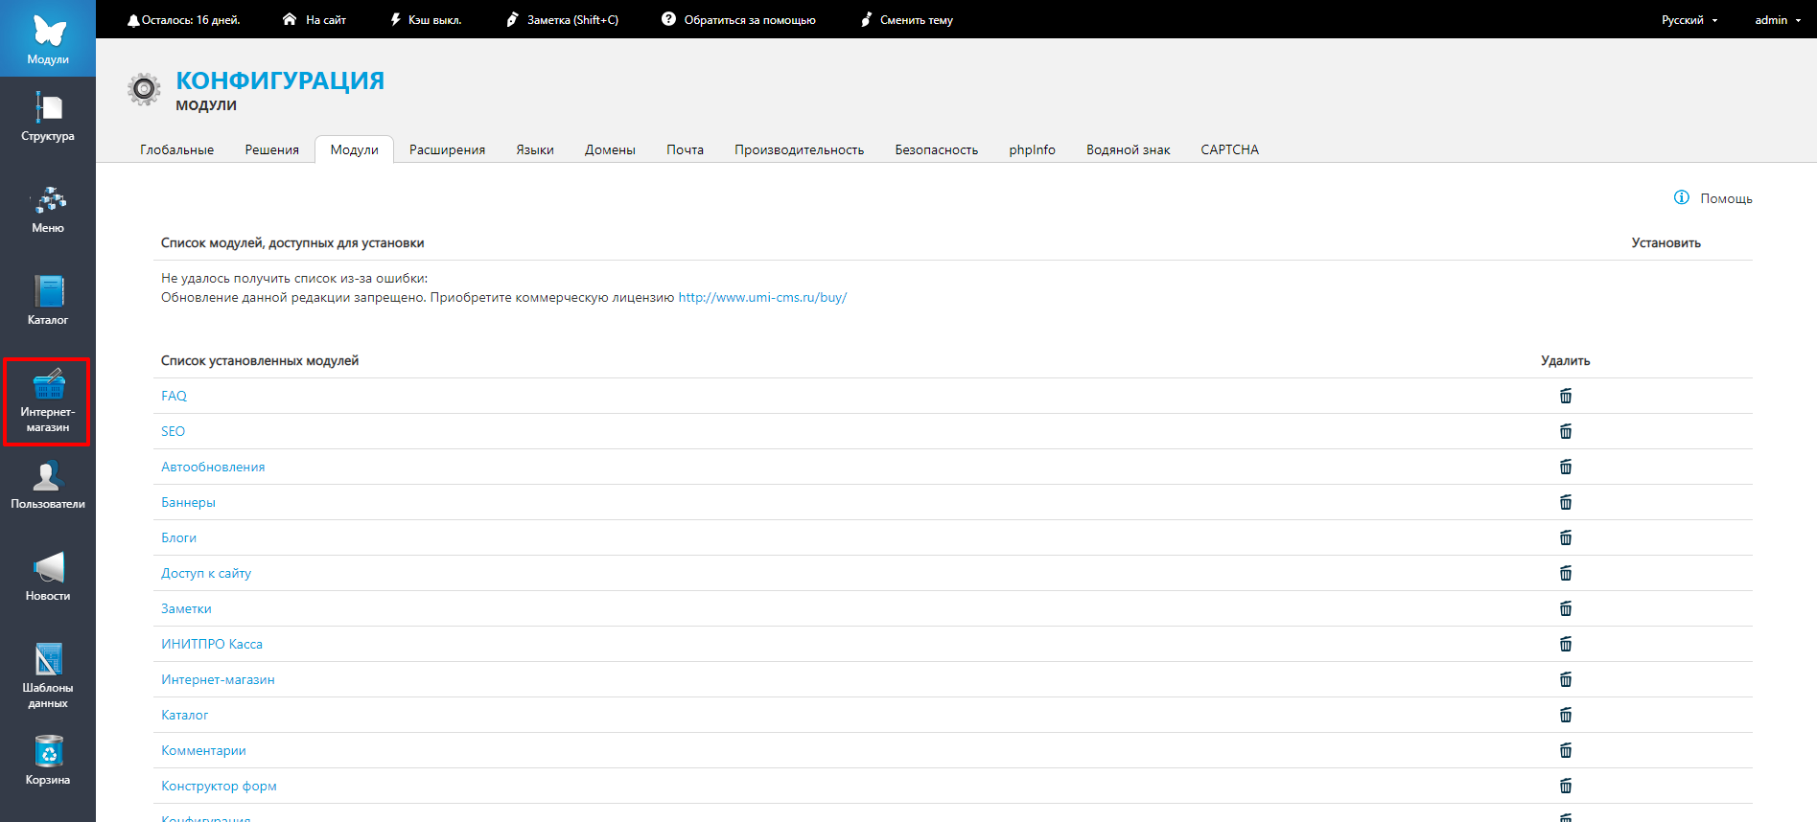Image resolution: width=1817 pixels, height=822 pixels.
Task: Switch to the Расширения tab
Action: click(x=448, y=149)
